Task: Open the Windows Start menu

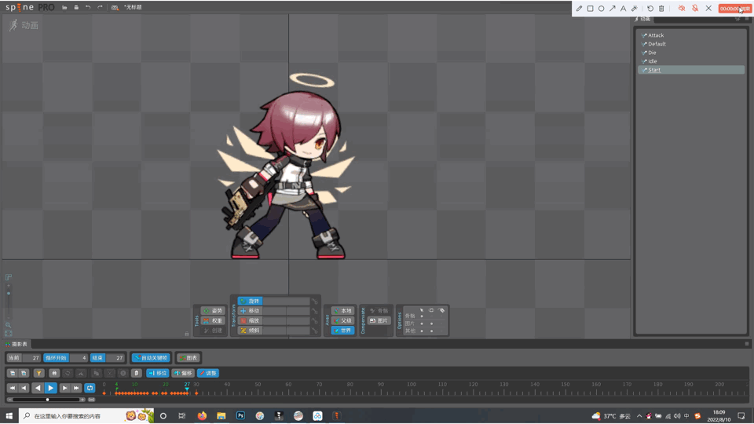Action: [x=9, y=416]
